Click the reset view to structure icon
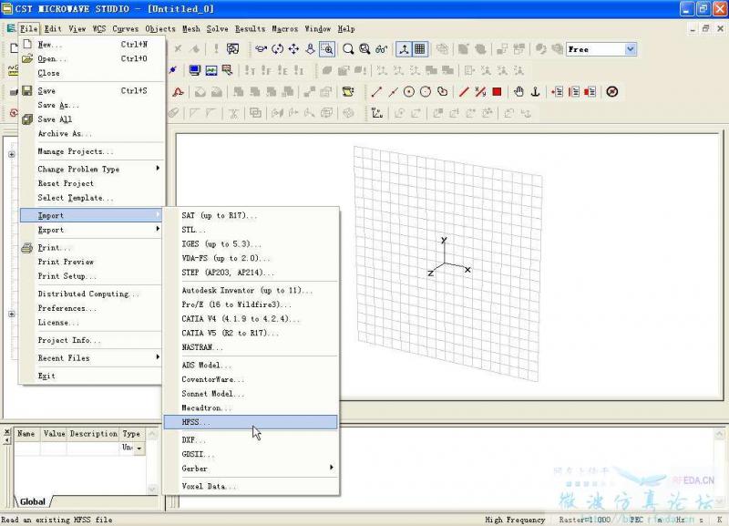The height and width of the screenshot is (526, 729). [x=364, y=49]
